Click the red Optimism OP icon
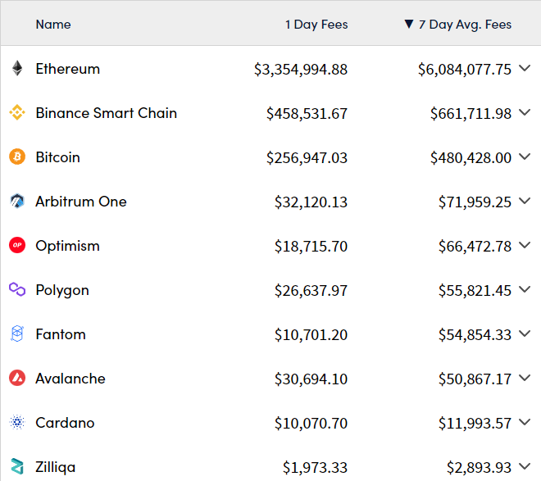This screenshot has height=481, width=541. click(x=17, y=245)
